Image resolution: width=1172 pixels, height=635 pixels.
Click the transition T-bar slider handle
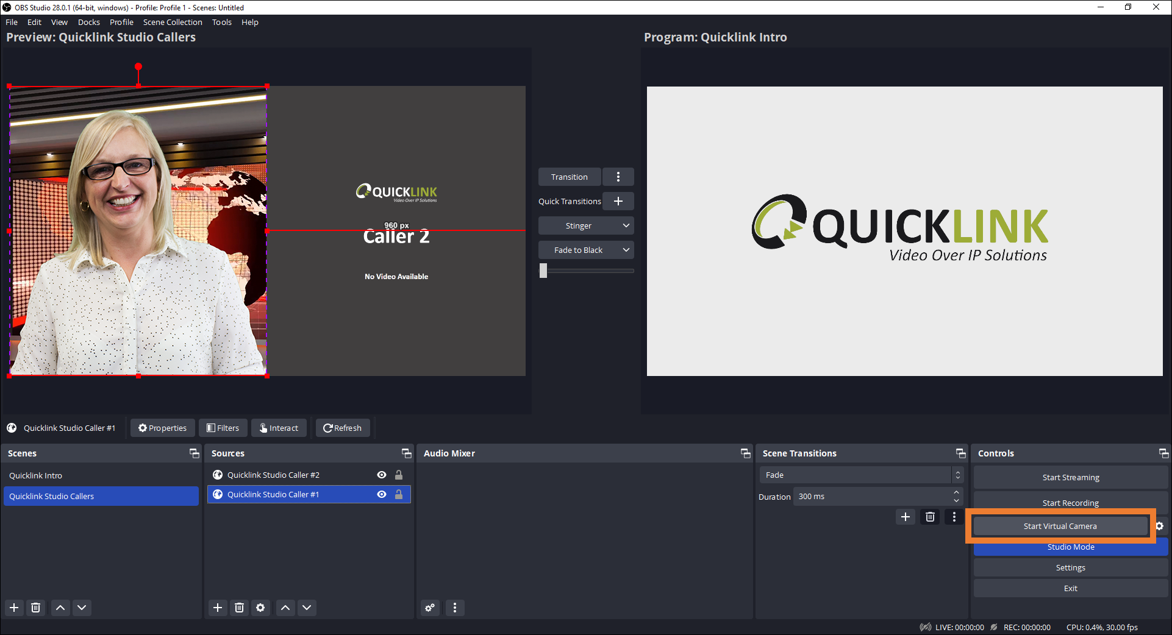(543, 271)
